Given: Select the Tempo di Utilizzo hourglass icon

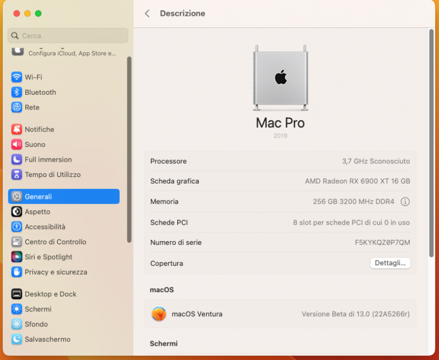Looking at the screenshot, I should [17, 175].
